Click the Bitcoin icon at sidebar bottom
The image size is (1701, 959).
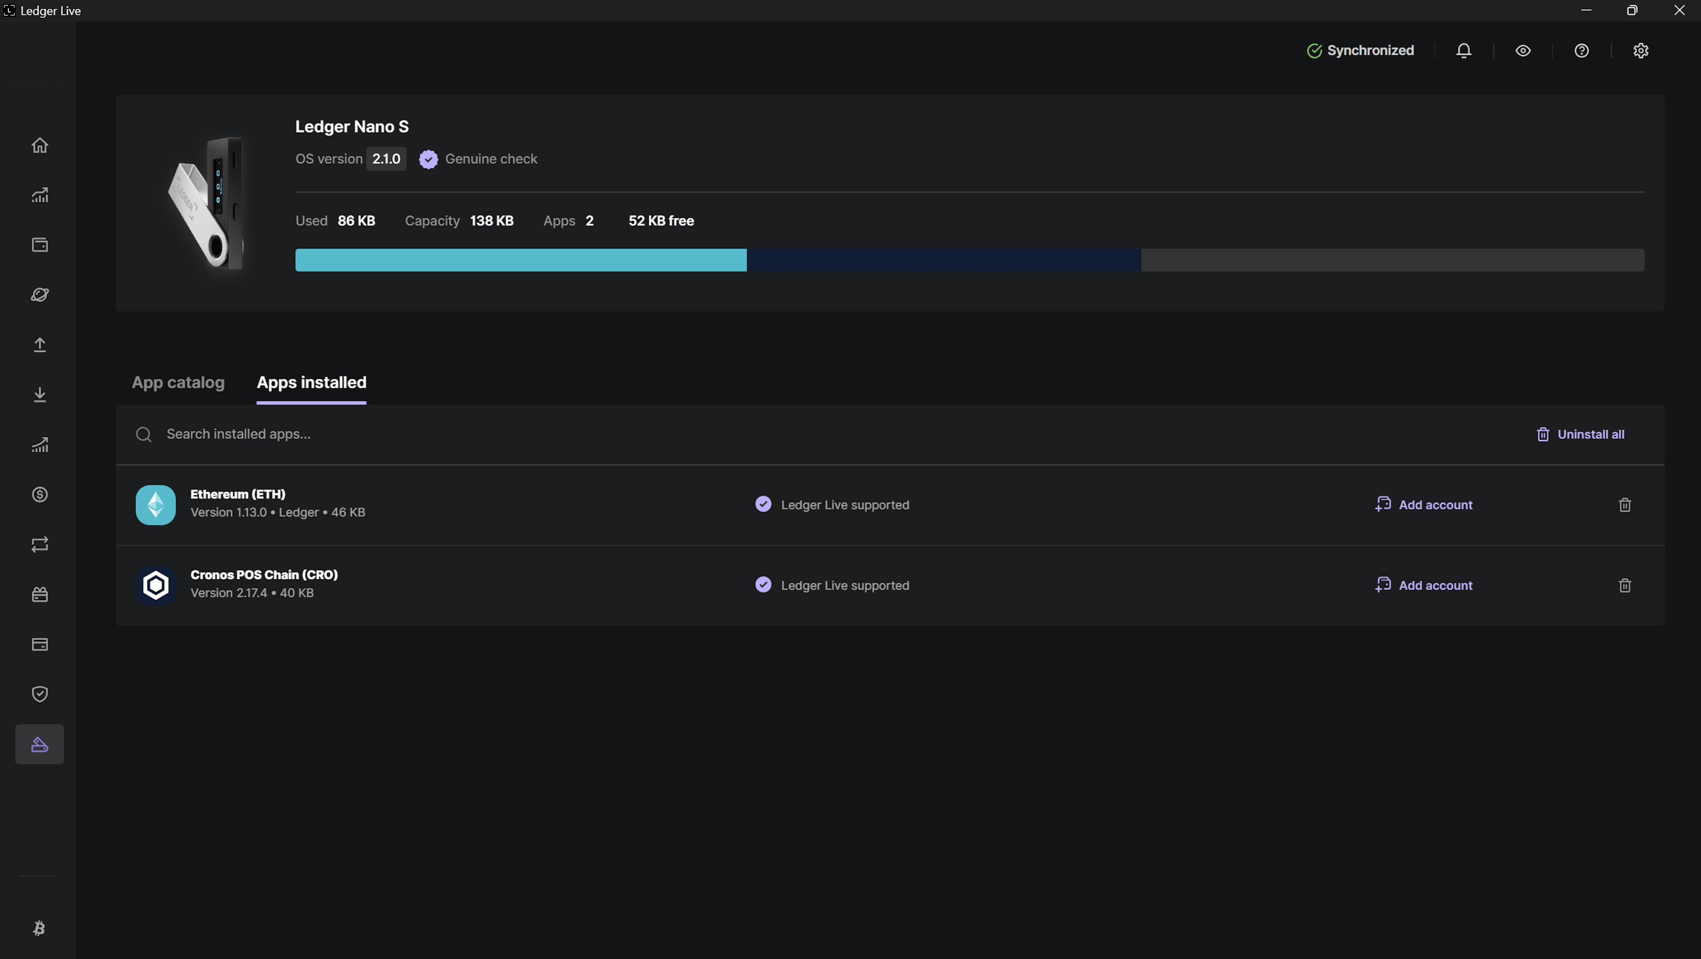[x=39, y=928]
